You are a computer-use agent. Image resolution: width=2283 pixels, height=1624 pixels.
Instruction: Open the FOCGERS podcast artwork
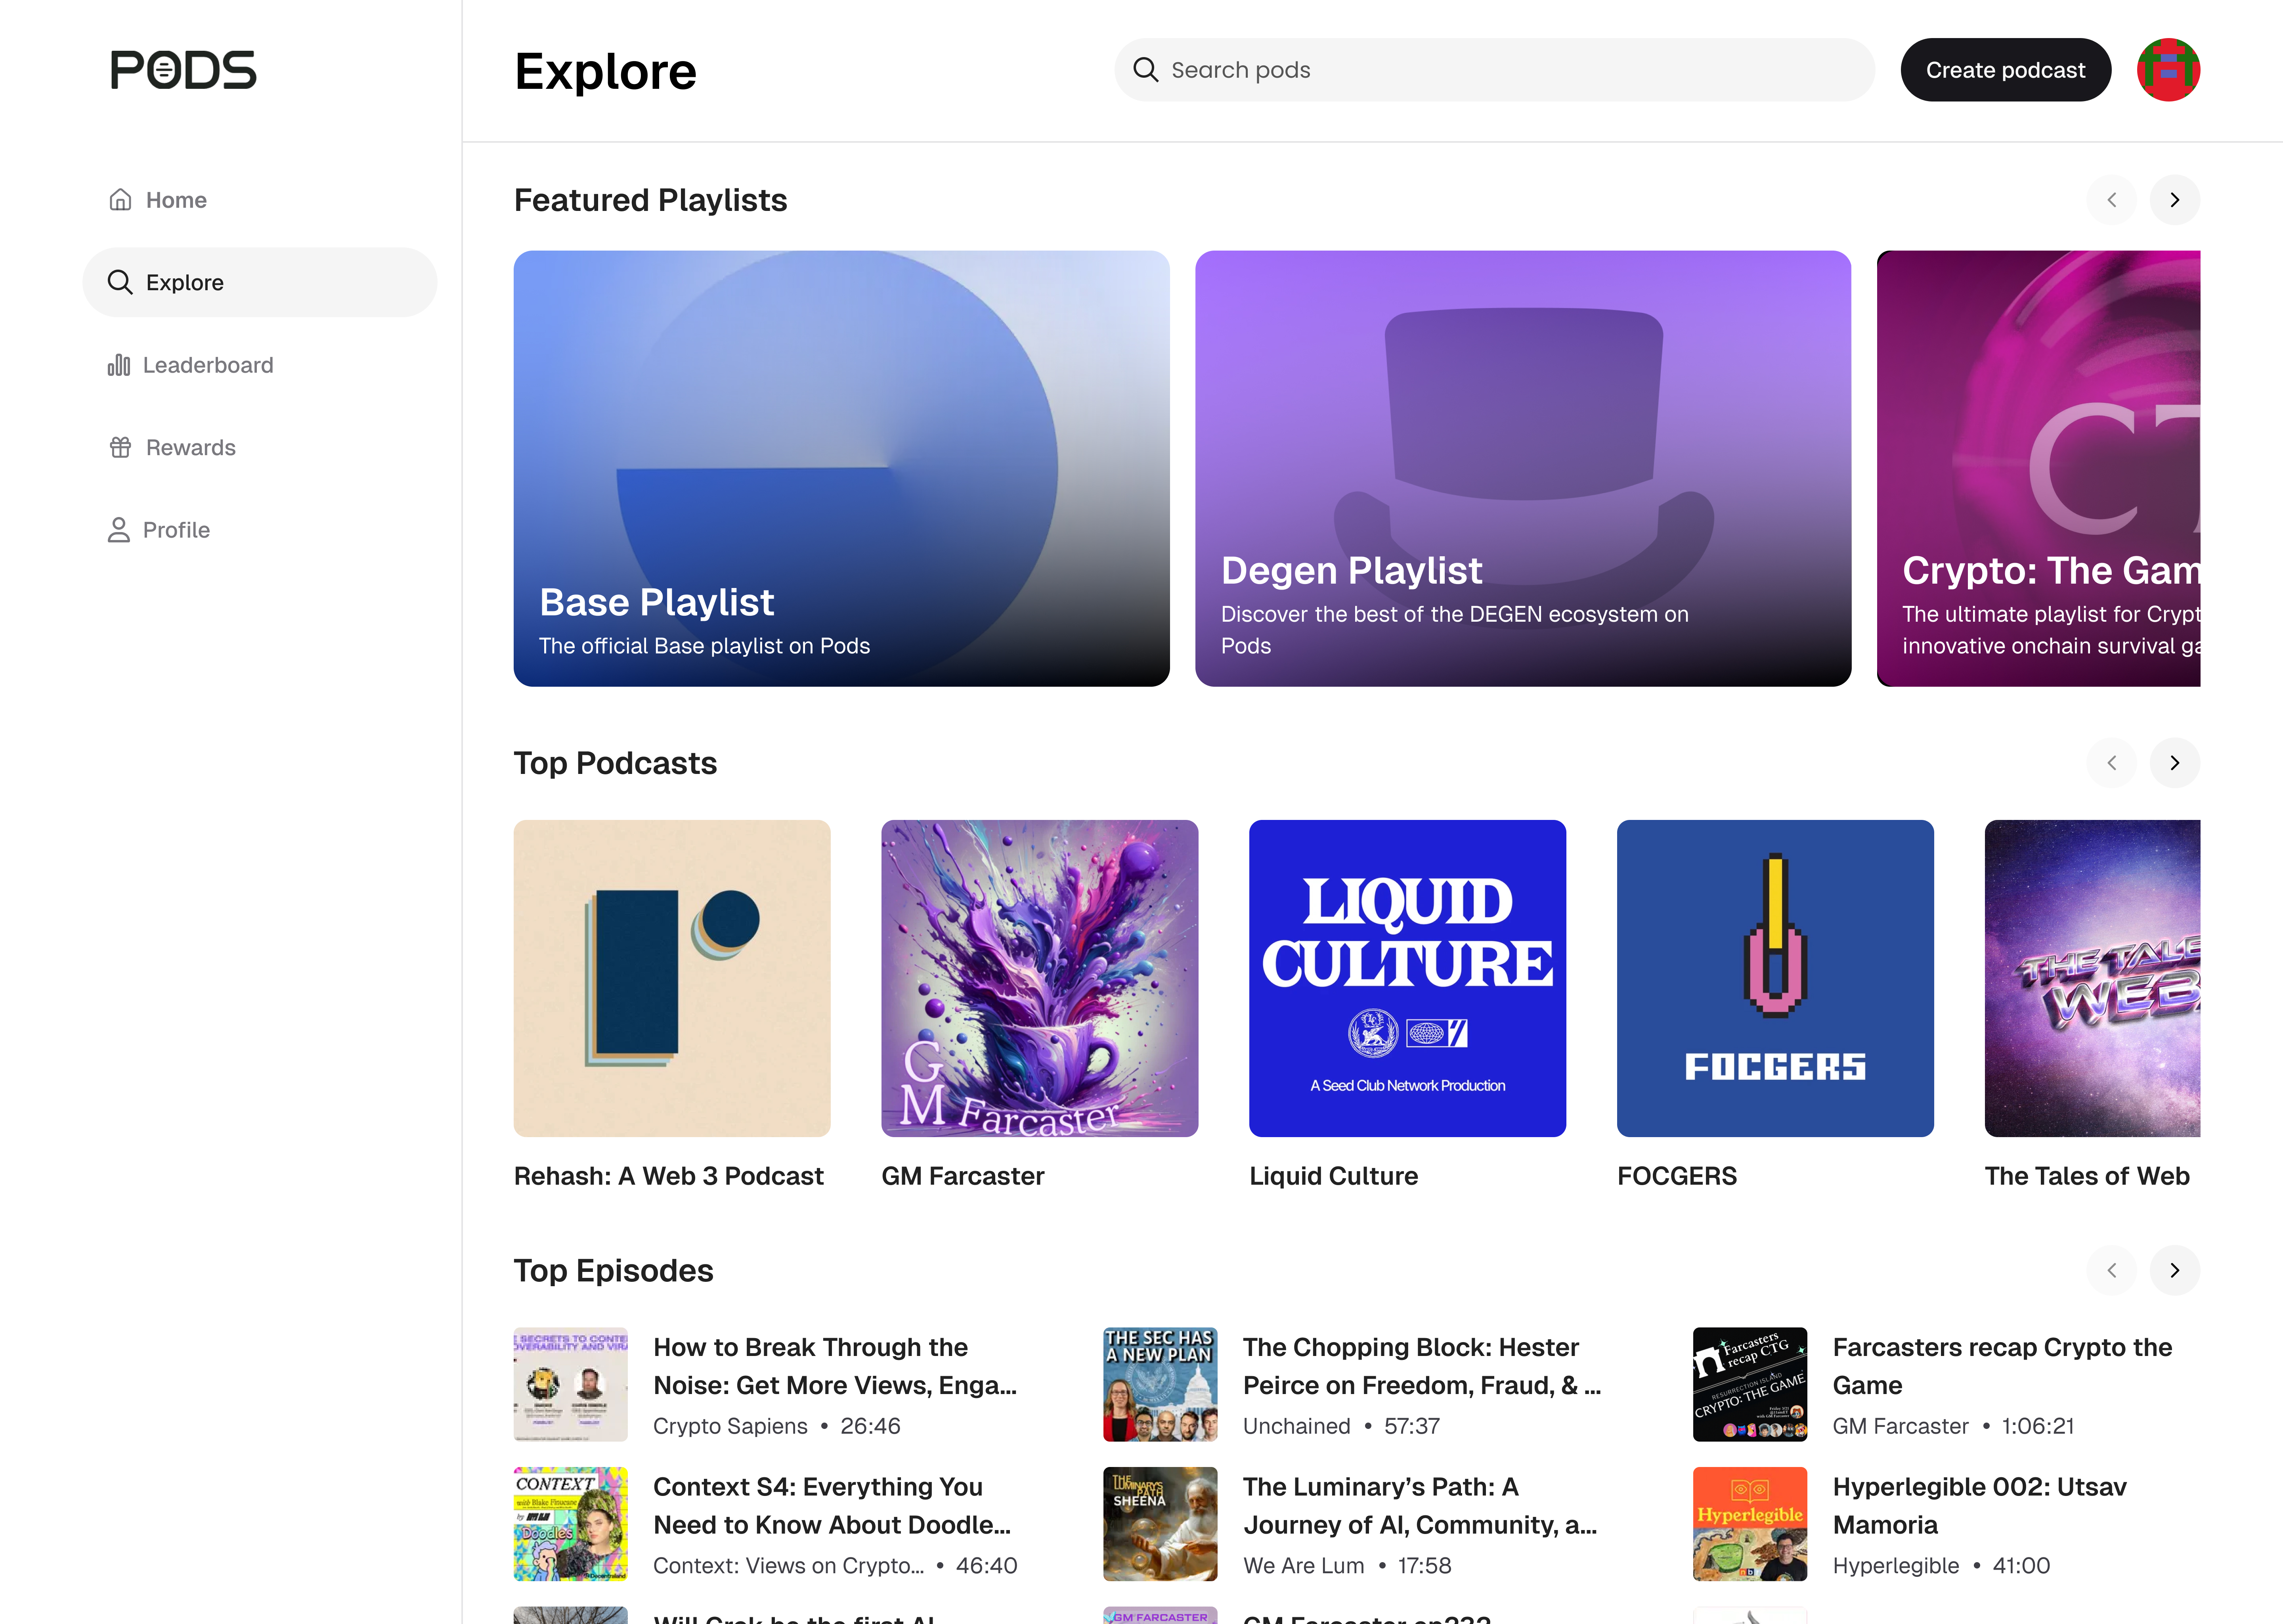tap(1775, 978)
